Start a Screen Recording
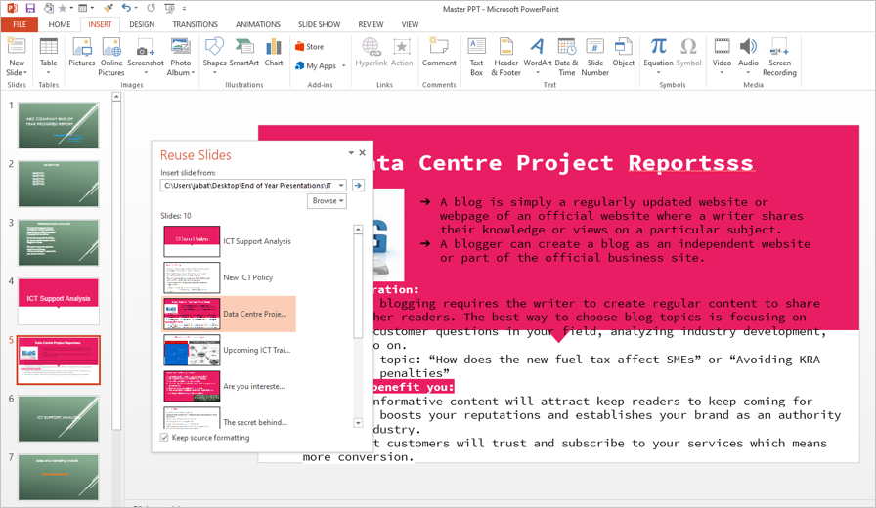The height and width of the screenshot is (508, 876). [x=779, y=54]
